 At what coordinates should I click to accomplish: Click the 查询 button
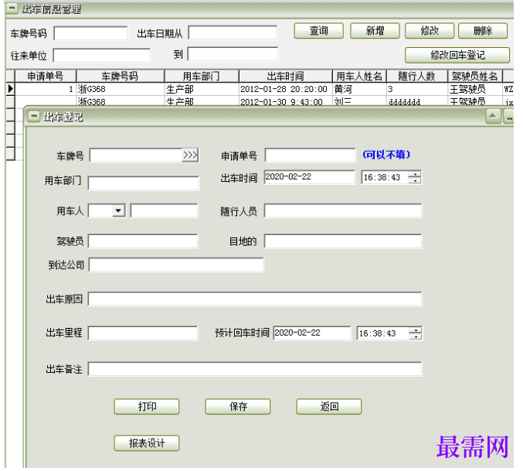tap(319, 31)
